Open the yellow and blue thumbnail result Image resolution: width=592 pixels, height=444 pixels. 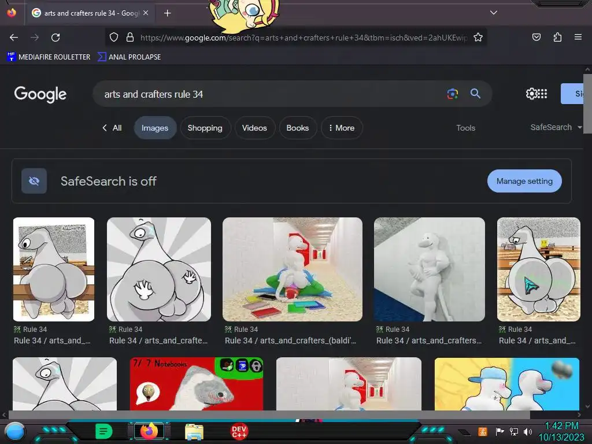[x=506, y=384]
